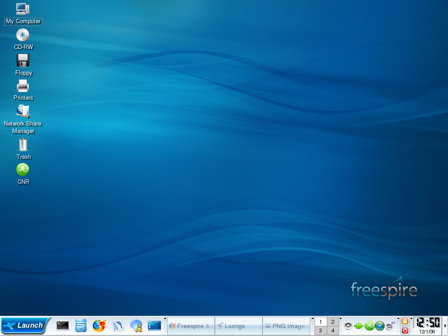
Task: Open the Launch menu
Action: [x=25, y=325]
